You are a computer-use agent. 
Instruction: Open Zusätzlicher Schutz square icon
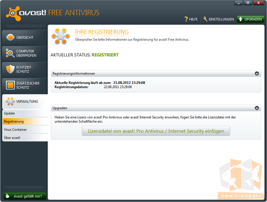click(10, 85)
